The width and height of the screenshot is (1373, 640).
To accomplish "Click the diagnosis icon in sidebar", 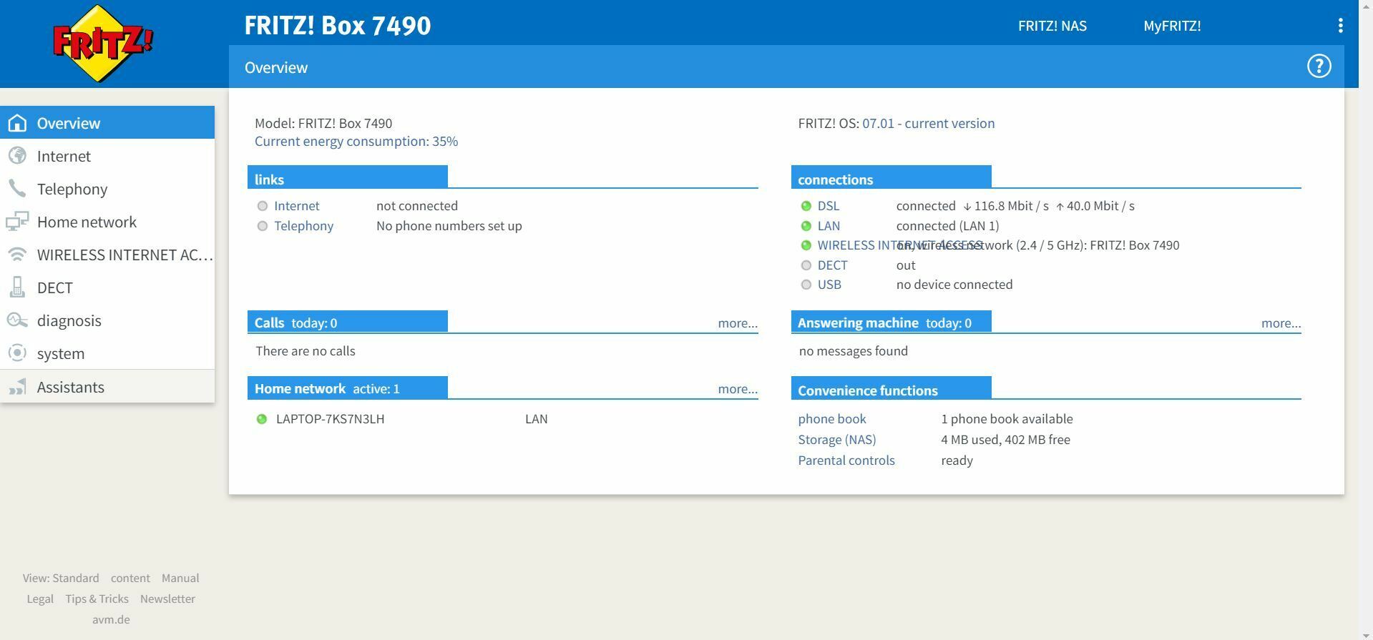I will tap(17, 320).
